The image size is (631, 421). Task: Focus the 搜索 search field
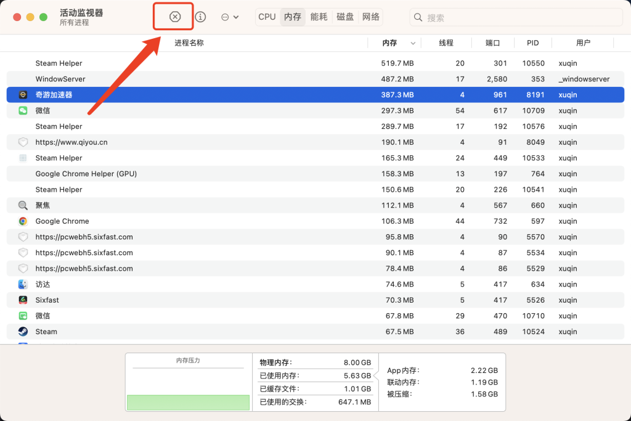click(516, 17)
